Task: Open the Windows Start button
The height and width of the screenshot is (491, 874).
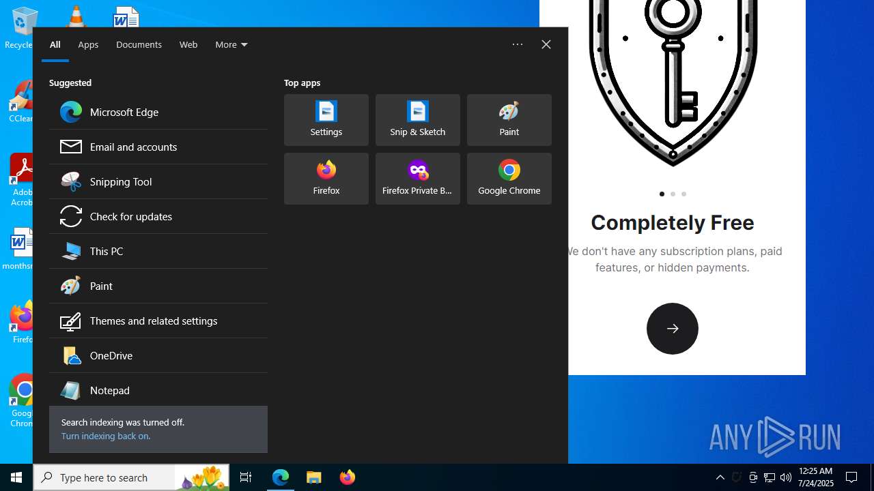Action: [16, 477]
